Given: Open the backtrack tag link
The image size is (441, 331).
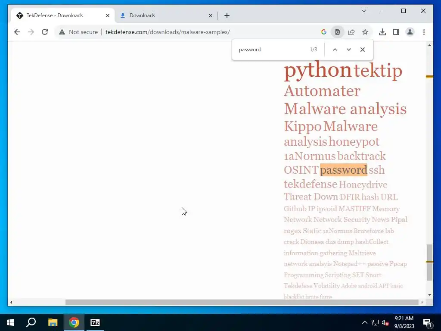Looking at the screenshot, I should click(x=361, y=156).
